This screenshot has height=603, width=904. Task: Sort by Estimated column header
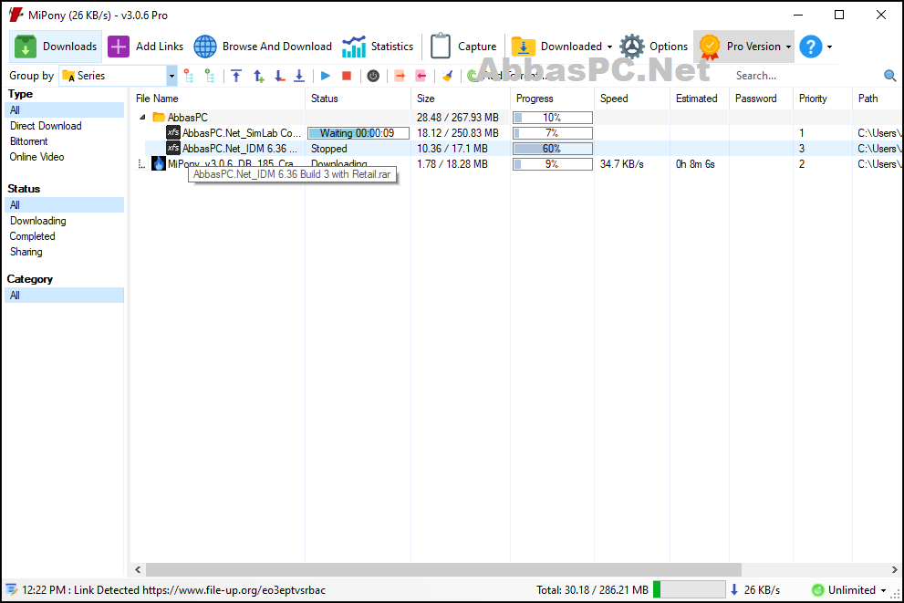(700, 99)
